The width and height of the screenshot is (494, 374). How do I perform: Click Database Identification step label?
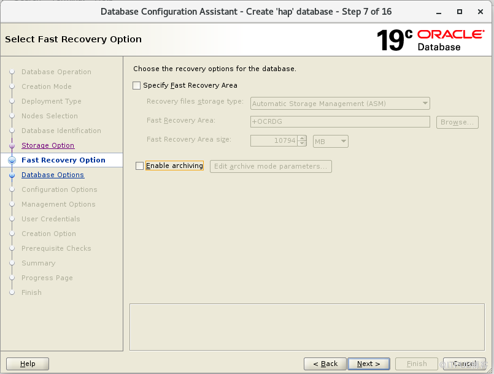click(x=61, y=131)
